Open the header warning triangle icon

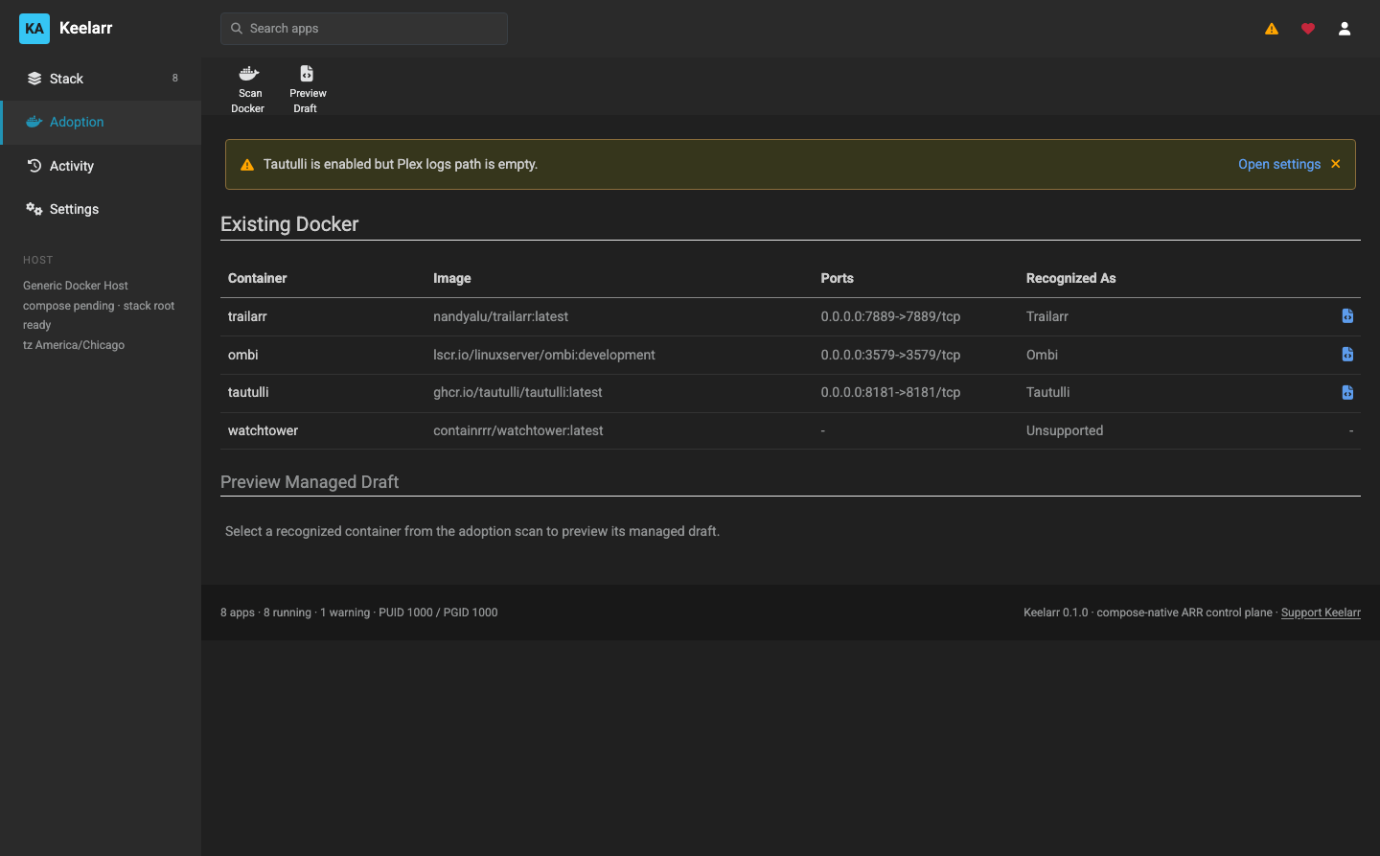[x=1272, y=29]
